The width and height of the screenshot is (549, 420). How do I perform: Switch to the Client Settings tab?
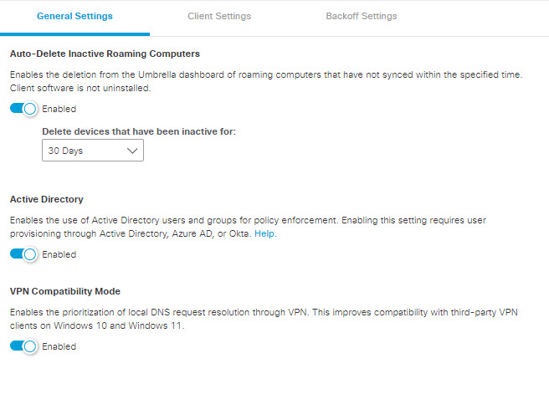219,16
